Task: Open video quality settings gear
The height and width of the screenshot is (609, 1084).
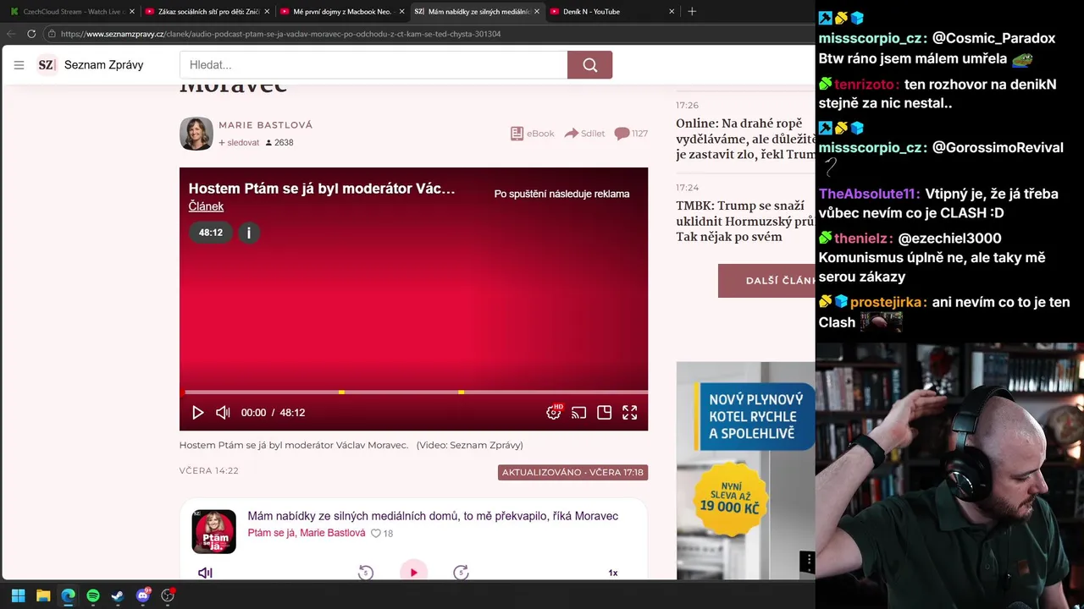Action: 554,412
